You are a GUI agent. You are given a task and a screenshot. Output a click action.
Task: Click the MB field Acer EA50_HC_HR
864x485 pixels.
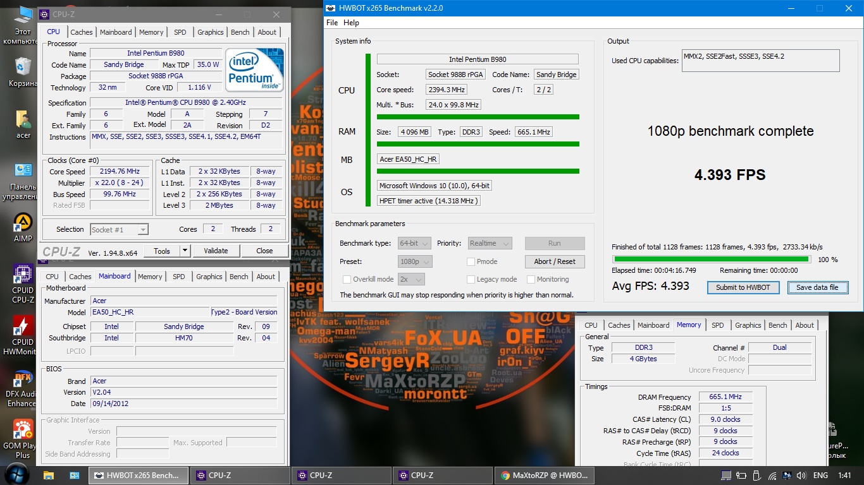408,159
